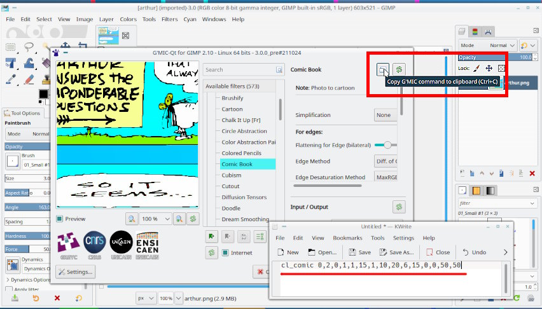Click Input / Output reset icon

click(399, 207)
